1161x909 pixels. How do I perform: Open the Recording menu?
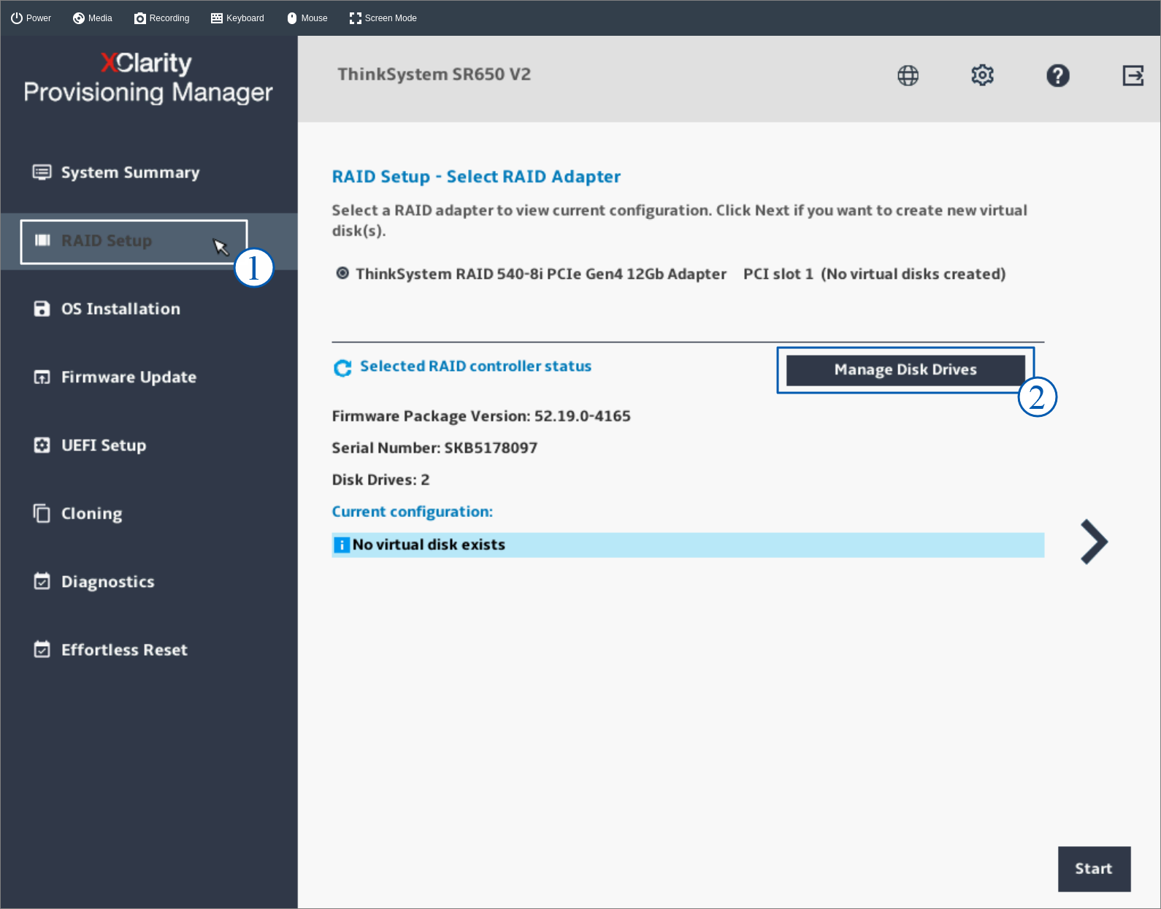(x=161, y=18)
